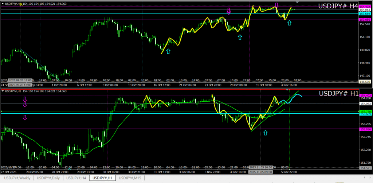Screen dimensions: 373x183
Task: Select topmost magenta down arrow on H4 chart
Action: [276, 5]
